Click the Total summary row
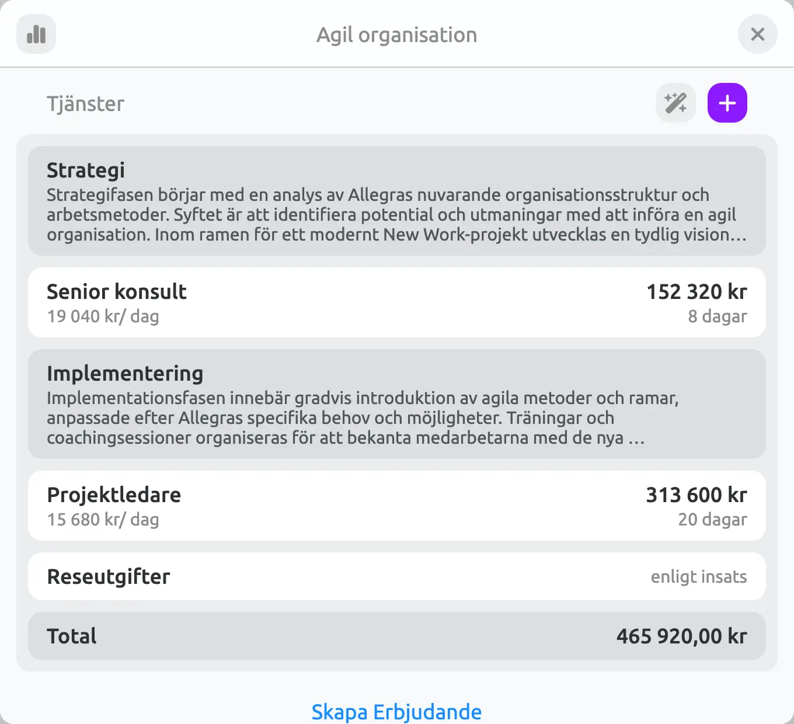The image size is (794, 724). [x=397, y=636]
